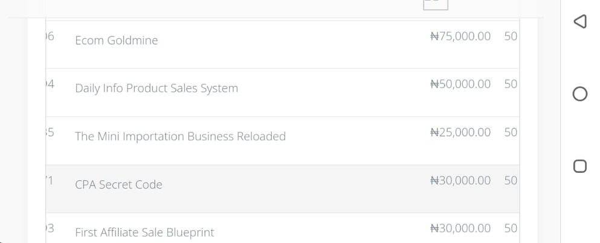The image size is (600, 243).
Task: Click the ₦50,000.00 price cell
Action: pyautogui.click(x=460, y=84)
